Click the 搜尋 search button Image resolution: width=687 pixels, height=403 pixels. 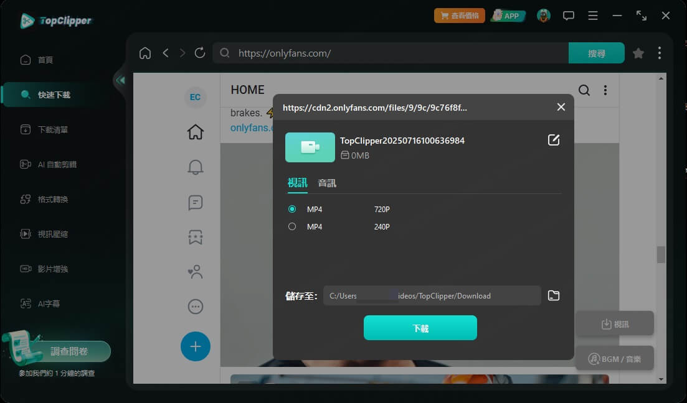click(596, 53)
